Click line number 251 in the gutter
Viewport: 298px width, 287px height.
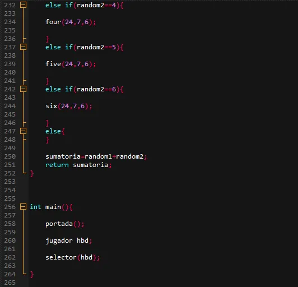[x=10, y=165]
